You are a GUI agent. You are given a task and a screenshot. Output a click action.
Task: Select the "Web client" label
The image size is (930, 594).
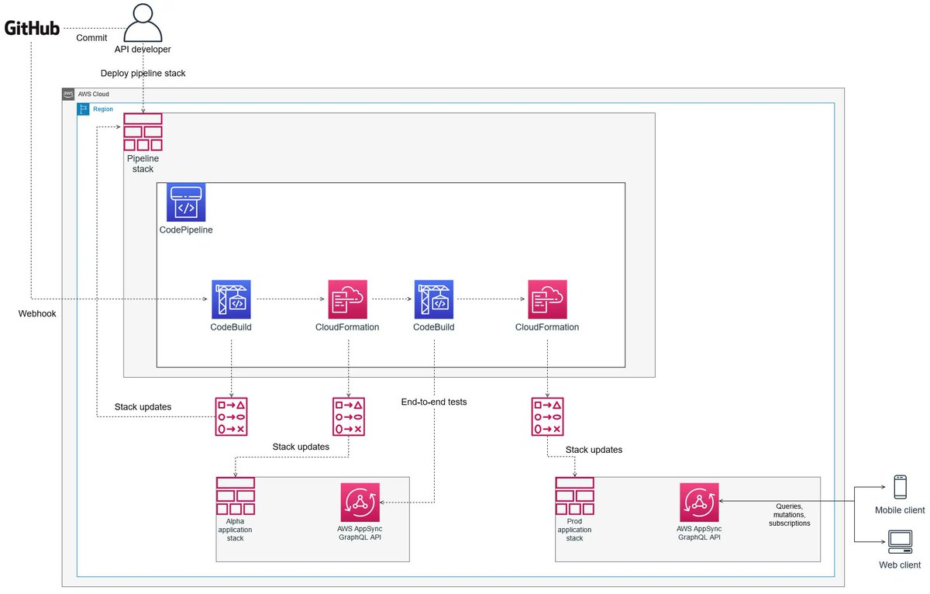coord(900,566)
